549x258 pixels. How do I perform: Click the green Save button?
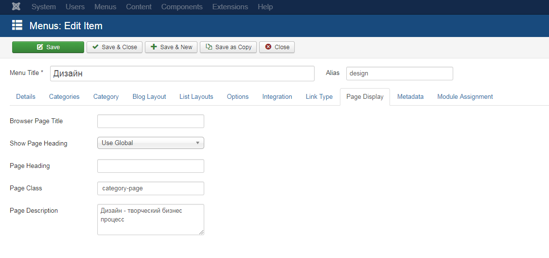(48, 47)
